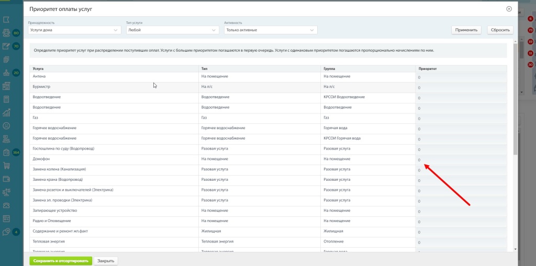Viewport: 536px width, 266px height.
Task: Click the green Сохранить и отсортировать button
Action: click(x=61, y=261)
